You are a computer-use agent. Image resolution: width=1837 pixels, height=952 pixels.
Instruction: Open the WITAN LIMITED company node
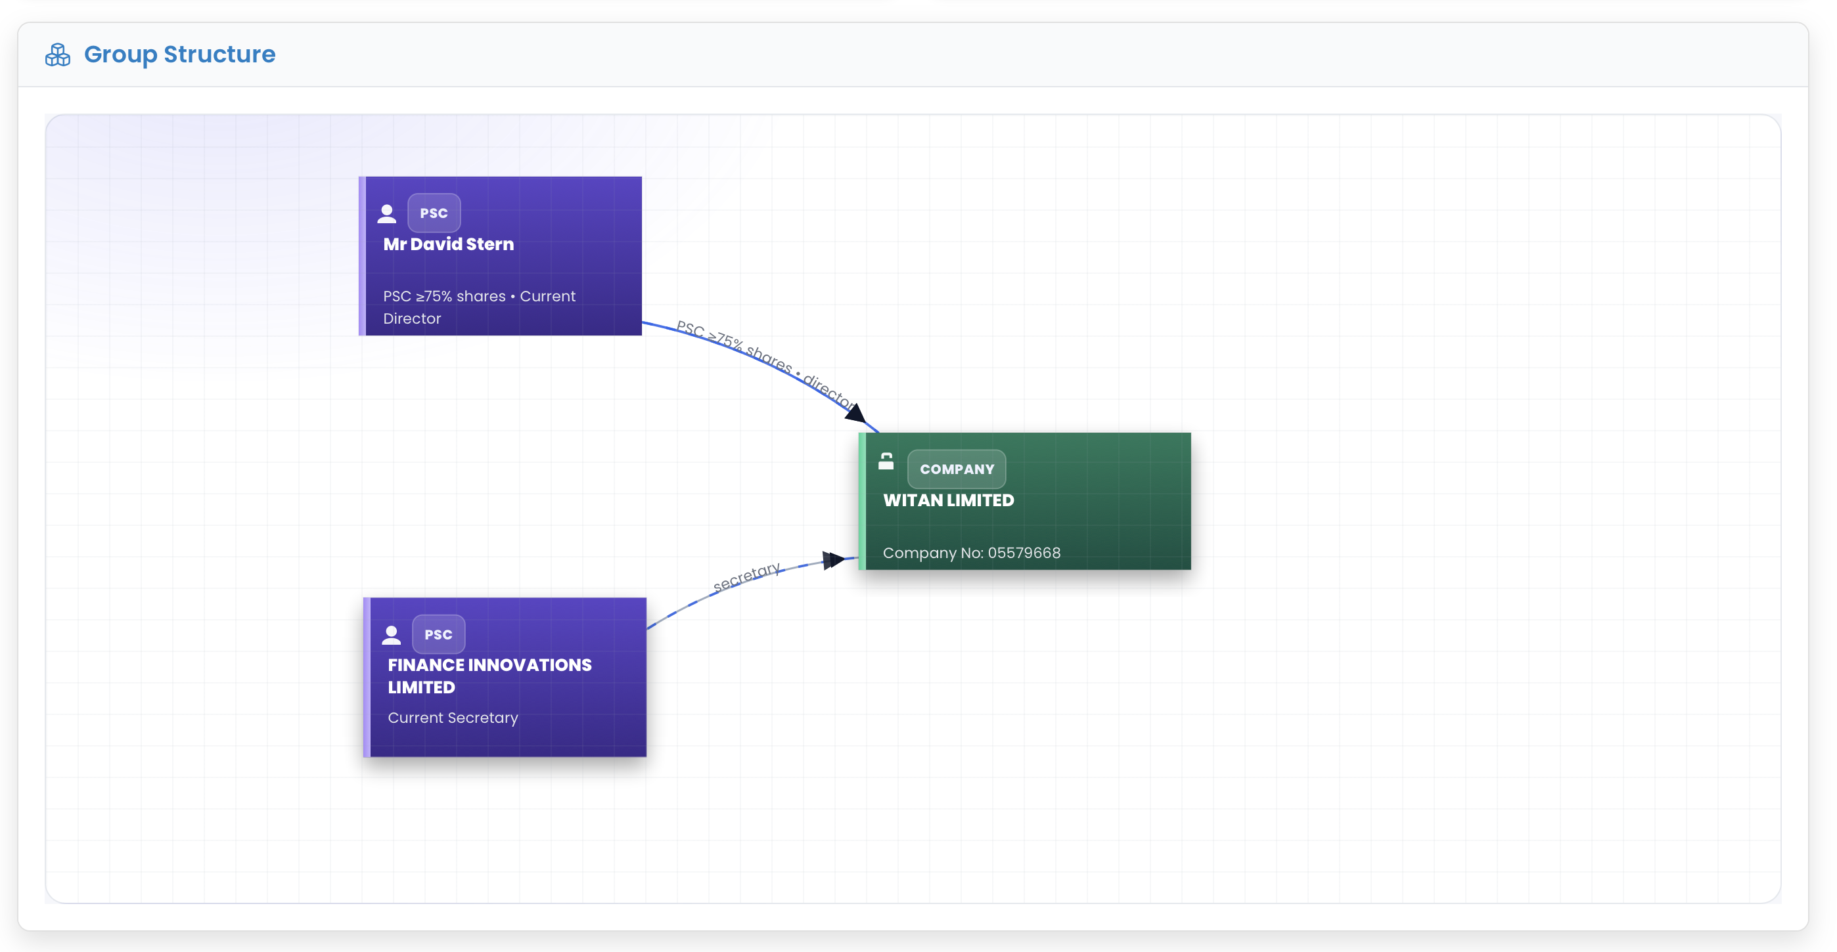click(x=948, y=500)
